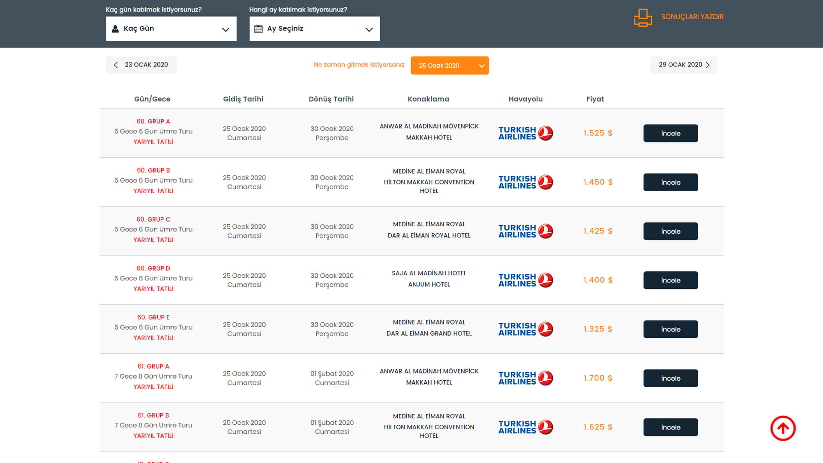The image size is (823, 463).
Task: Click İncele for 60. GRUP D
Action: (670, 280)
